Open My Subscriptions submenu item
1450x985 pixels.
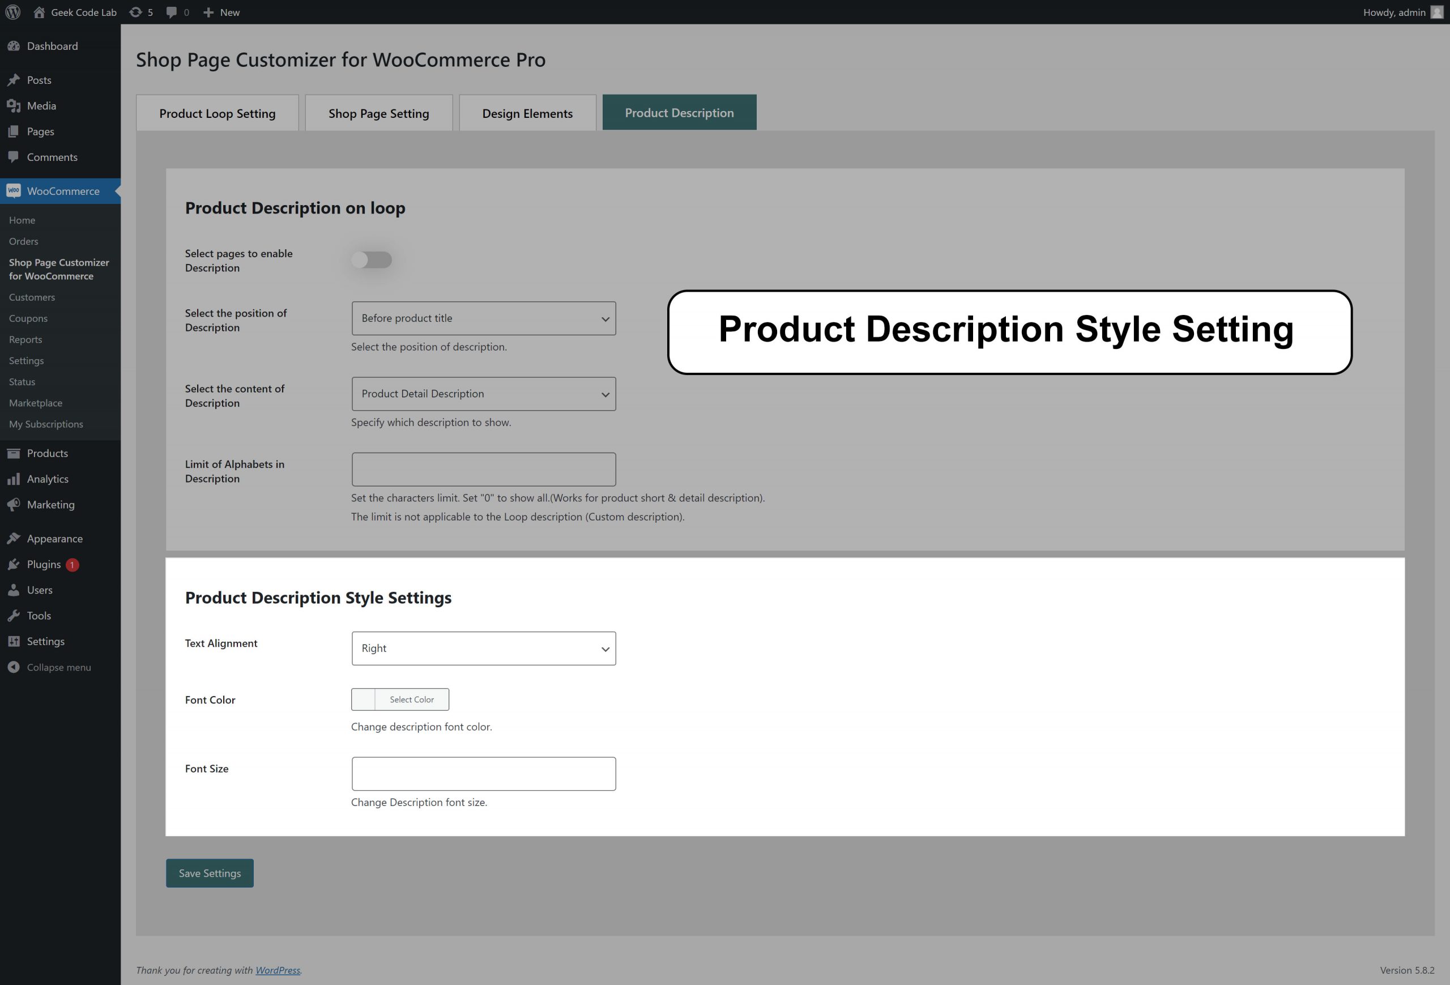[x=46, y=424]
